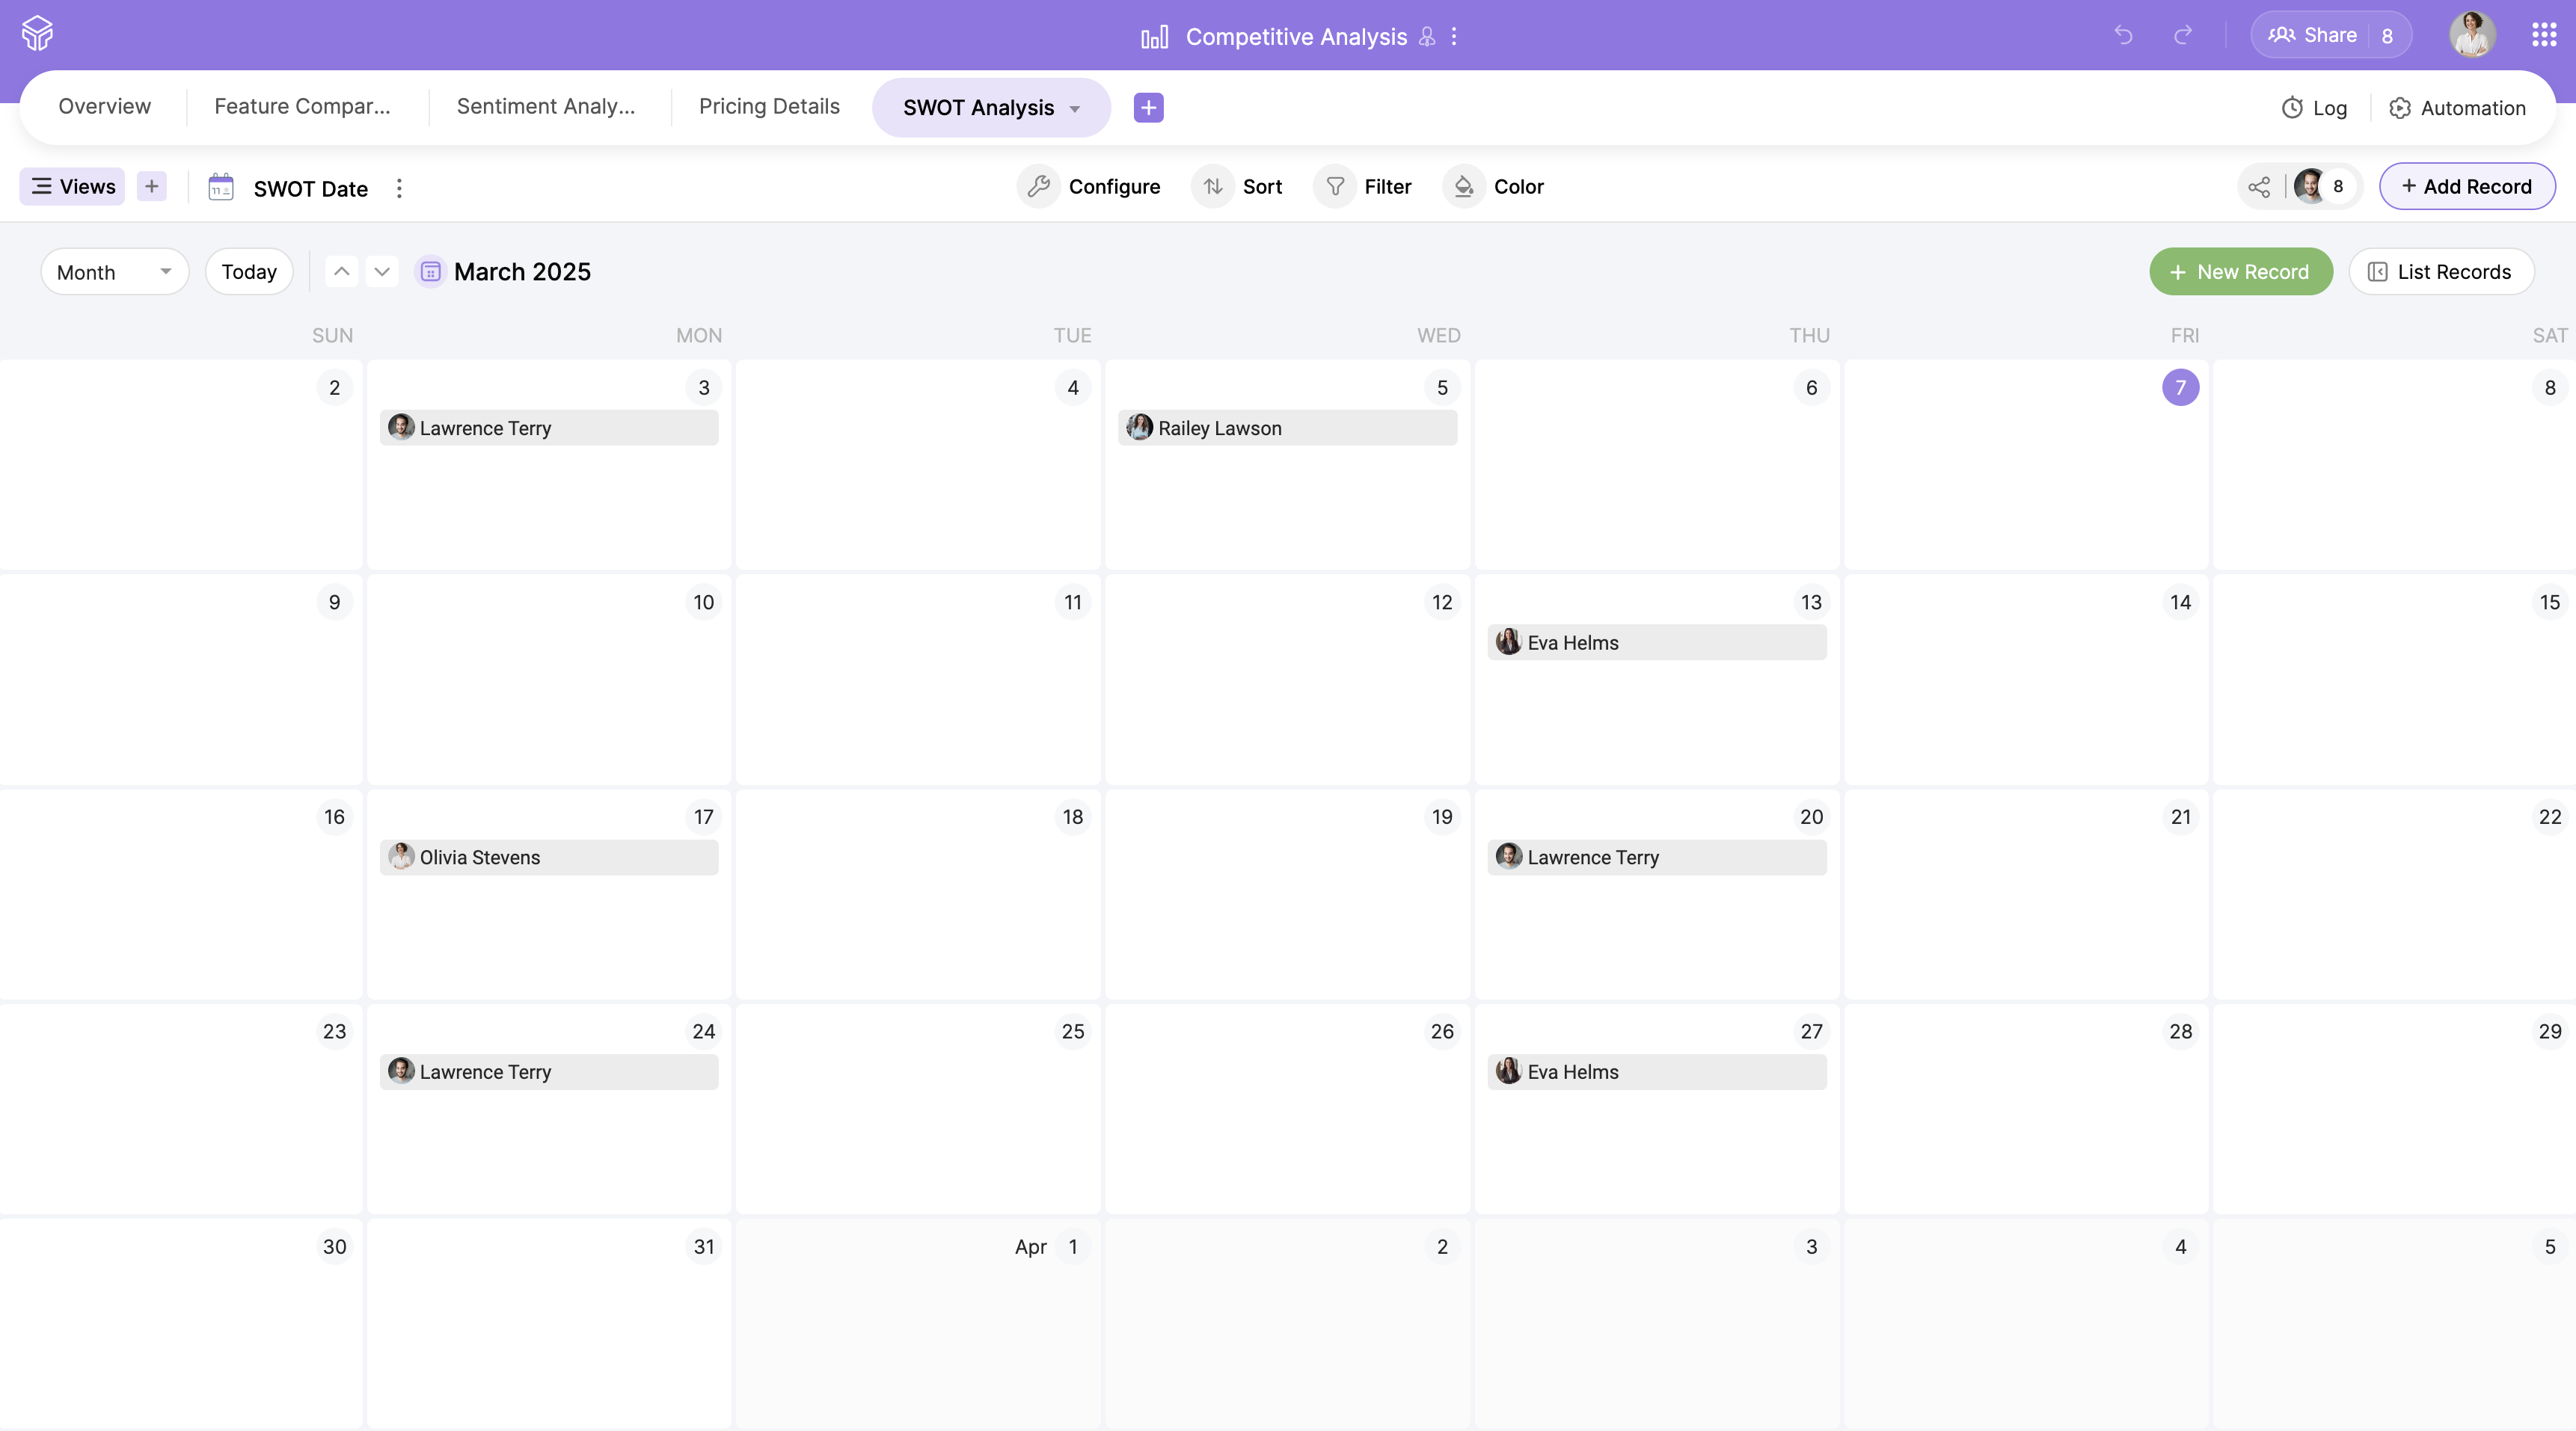2576x1431 pixels.
Task: Switch to Pricing Details tab
Action: [769, 106]
